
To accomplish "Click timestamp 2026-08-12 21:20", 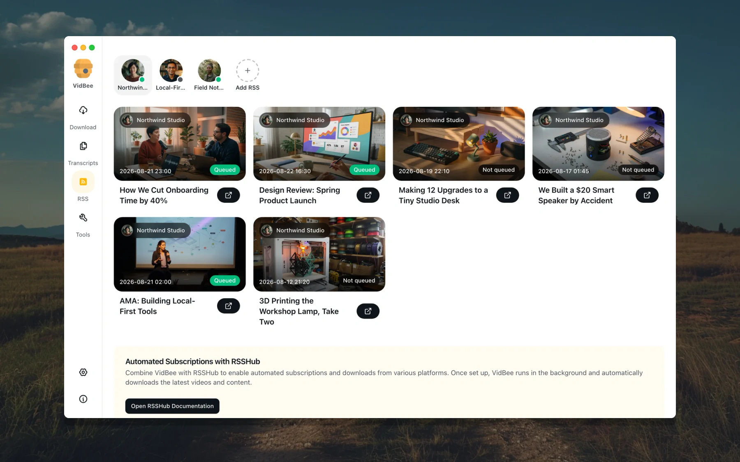I will pyautogui.click(x=284, y=282).
